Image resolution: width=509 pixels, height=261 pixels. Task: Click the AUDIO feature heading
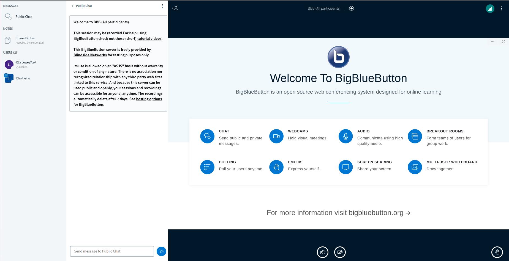point(363,131)
